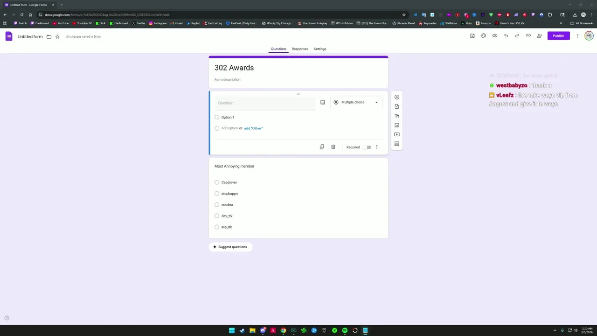Click the Steam icon in taskbar
Image resolution: width=597 pixels, height=336 pixels.
[242, 330]
